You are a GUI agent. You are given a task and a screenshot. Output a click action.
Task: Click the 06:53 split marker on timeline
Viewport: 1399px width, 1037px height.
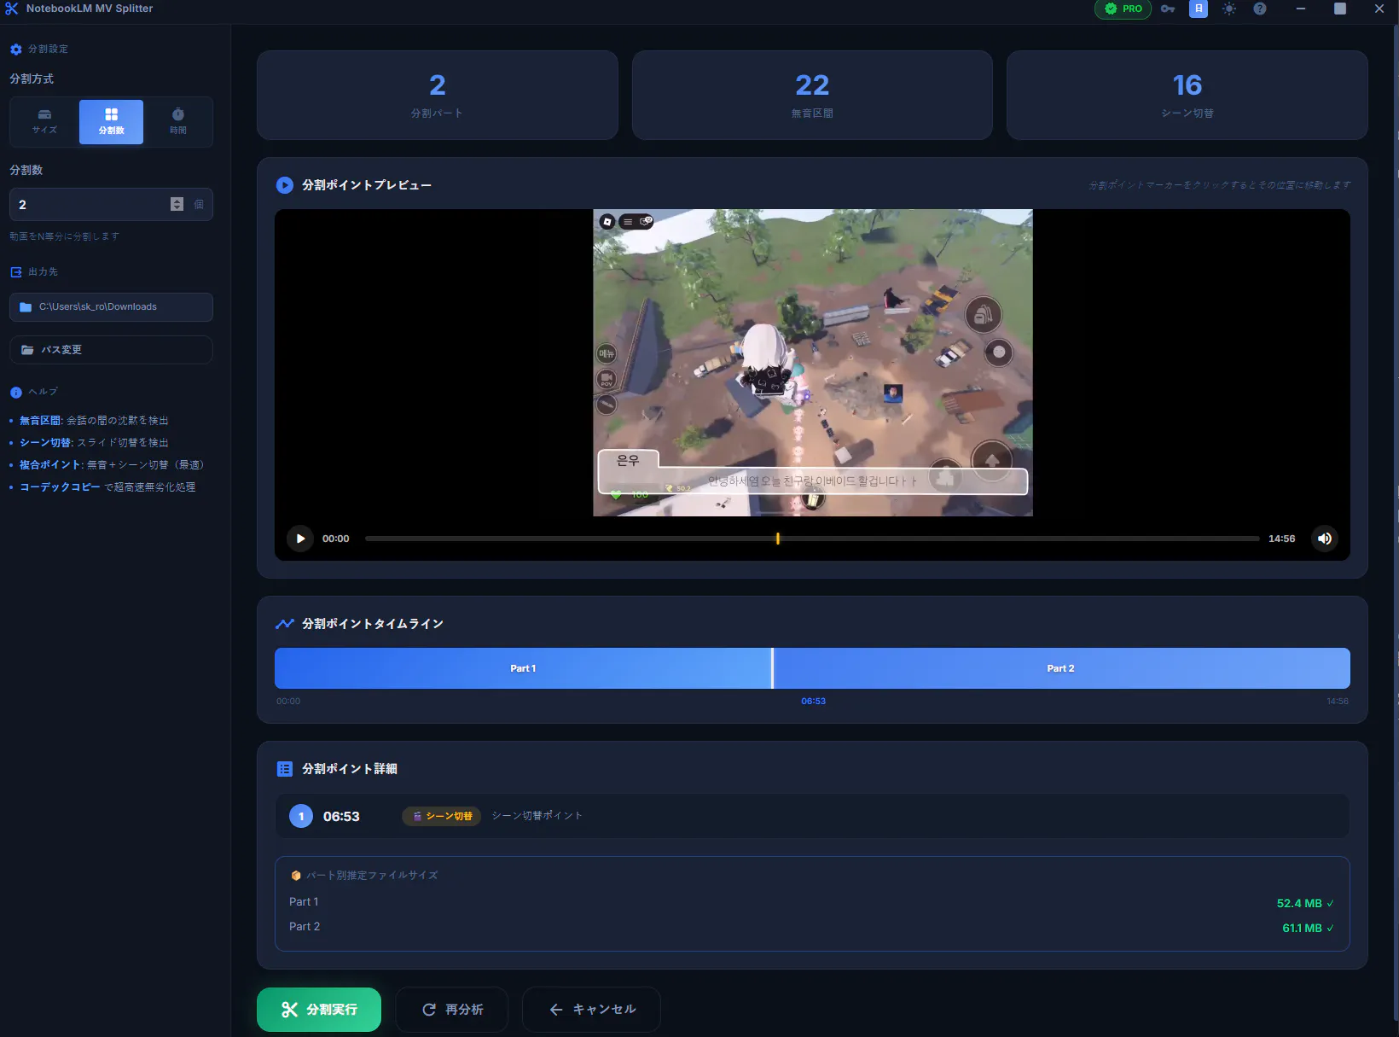[772, 668]
